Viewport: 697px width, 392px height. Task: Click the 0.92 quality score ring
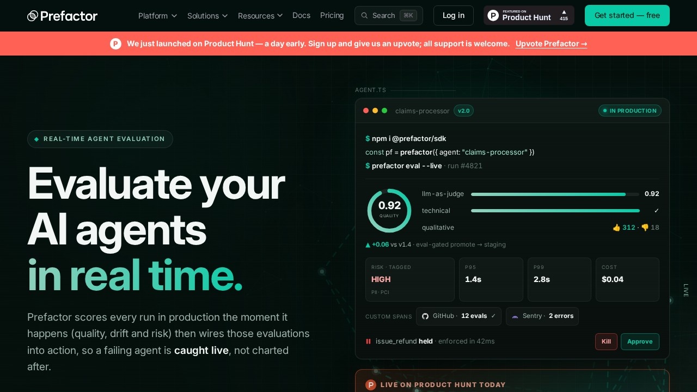(x=389, y=210)
